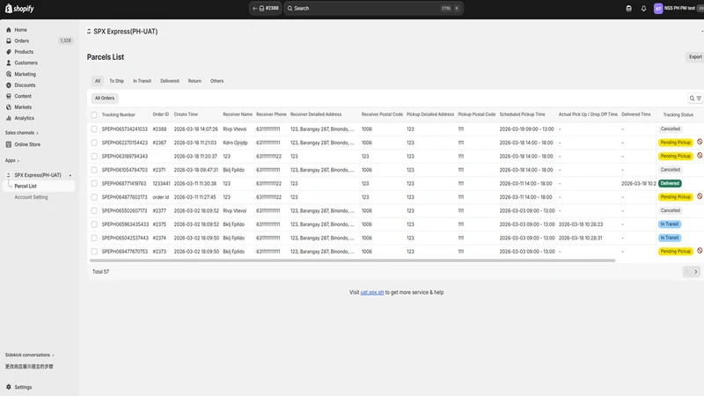The height and width of the screenshot is (396, 704).
Task: Open the uat.spx.ph help link
Action: [372, 292]
